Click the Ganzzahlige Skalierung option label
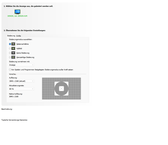This screenshot has height=145, width=168. click(25, 57)
